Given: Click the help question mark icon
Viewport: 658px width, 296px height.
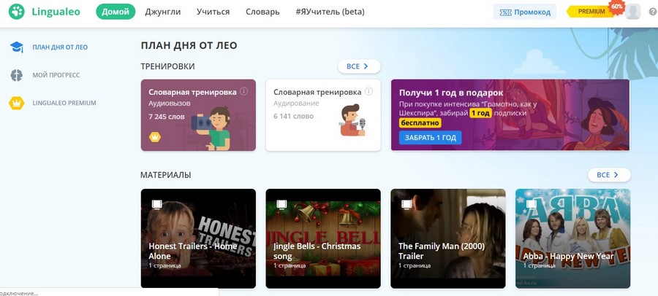Looking at the screenshot, I should pyautogui.click(x=652, y=12).
